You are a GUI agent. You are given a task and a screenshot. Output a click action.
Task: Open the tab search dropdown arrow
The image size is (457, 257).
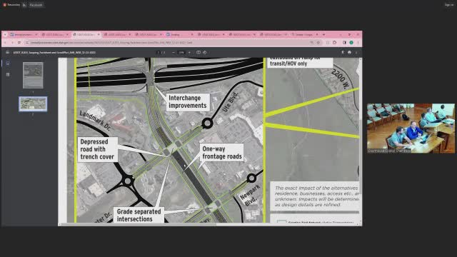5,34
